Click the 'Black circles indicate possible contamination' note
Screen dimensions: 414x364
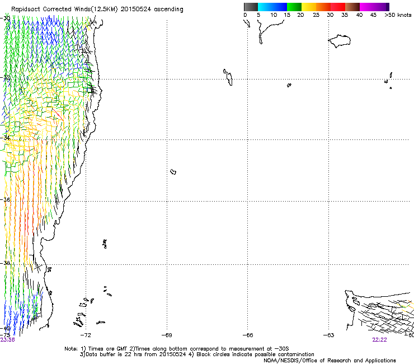pyautogui.click(x=252, y=354)
